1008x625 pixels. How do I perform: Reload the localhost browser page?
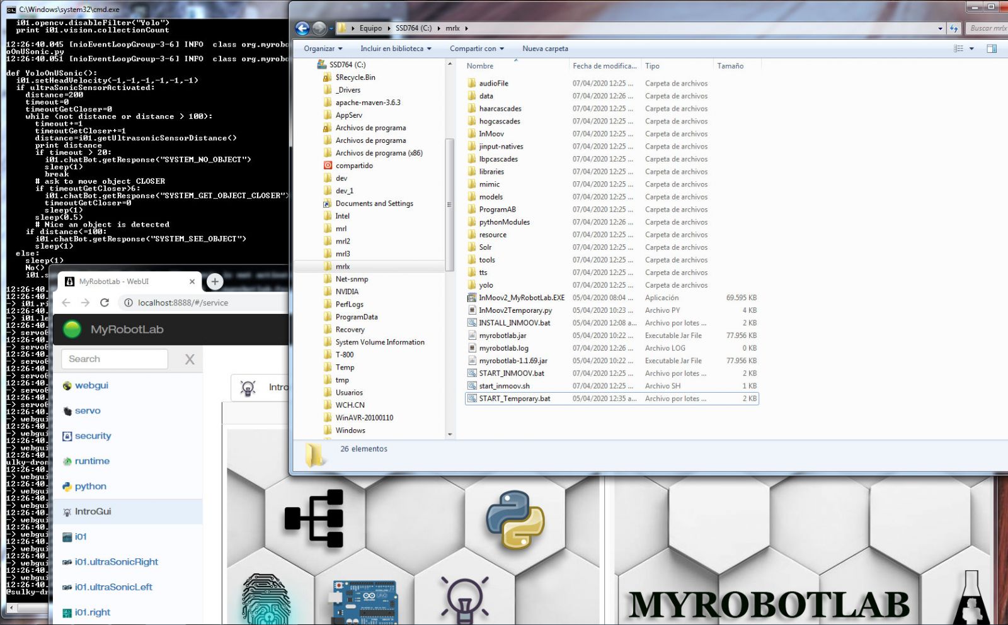(x=105, y=303)
